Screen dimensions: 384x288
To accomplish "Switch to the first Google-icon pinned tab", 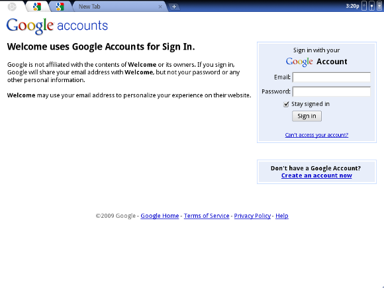I will (x=37, y=7).
